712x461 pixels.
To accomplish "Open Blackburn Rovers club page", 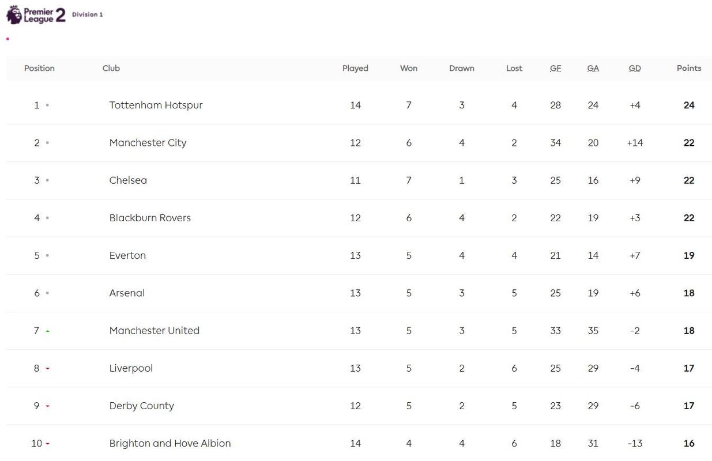I will pyautogui.click(x=150, y=218).
